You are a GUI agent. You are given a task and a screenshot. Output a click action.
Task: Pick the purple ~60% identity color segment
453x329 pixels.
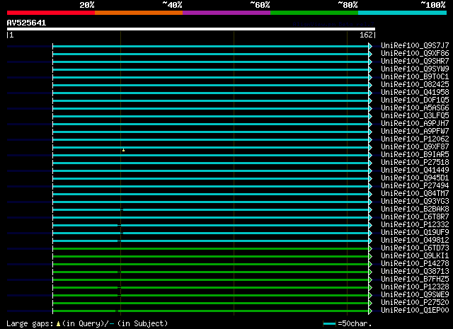click(x=226, y=13)
